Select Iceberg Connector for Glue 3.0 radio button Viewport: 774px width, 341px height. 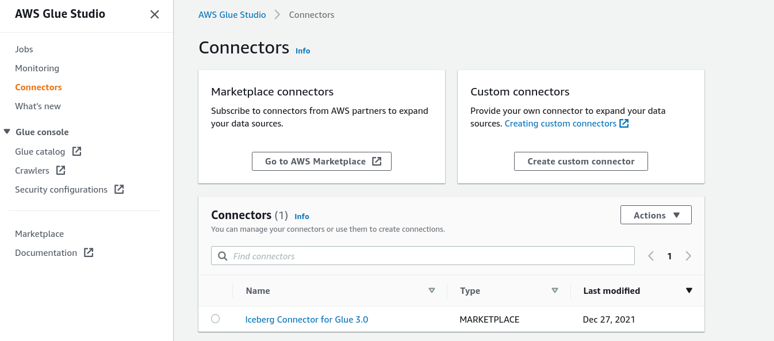point(215,319)
